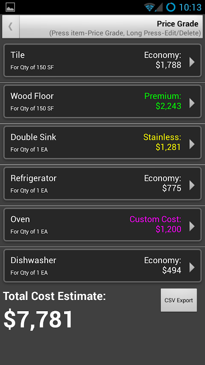Tap the blue sync circle icon

click(171, 7)
